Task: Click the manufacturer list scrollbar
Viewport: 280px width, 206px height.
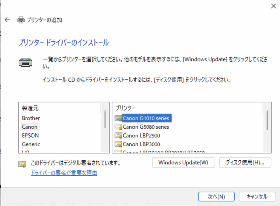Action: tap(105, 119)
